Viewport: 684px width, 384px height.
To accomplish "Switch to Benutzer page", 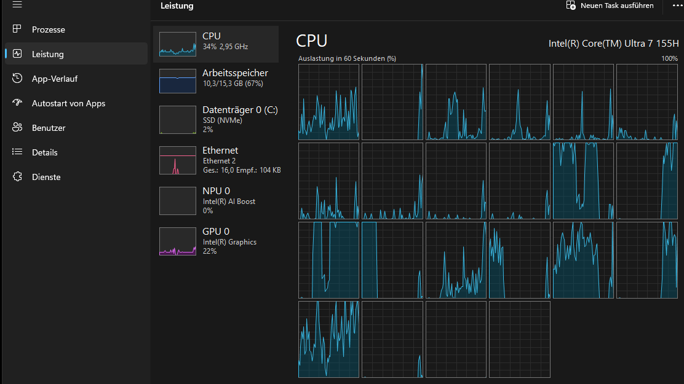I will point(76,128).
